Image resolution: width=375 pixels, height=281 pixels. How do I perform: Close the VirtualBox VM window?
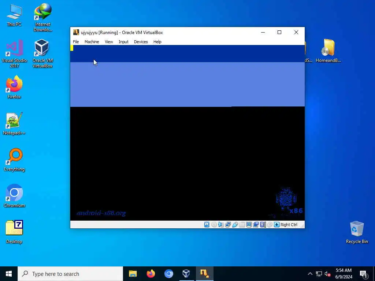(x=296, y=32)
